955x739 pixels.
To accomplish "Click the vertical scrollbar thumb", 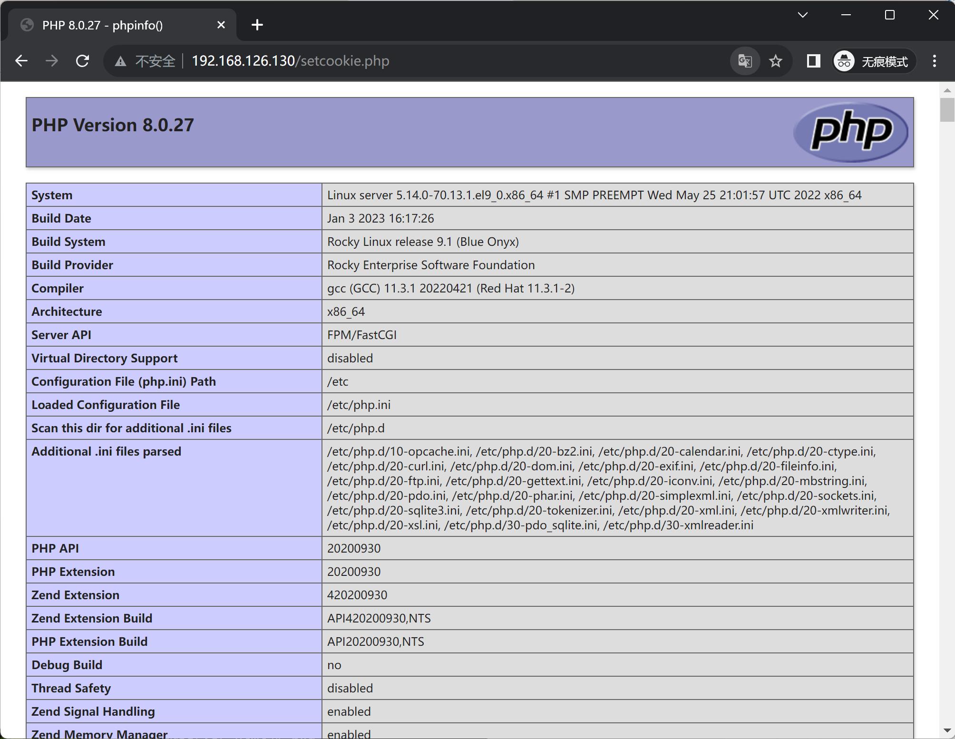I will coord(947,109).
